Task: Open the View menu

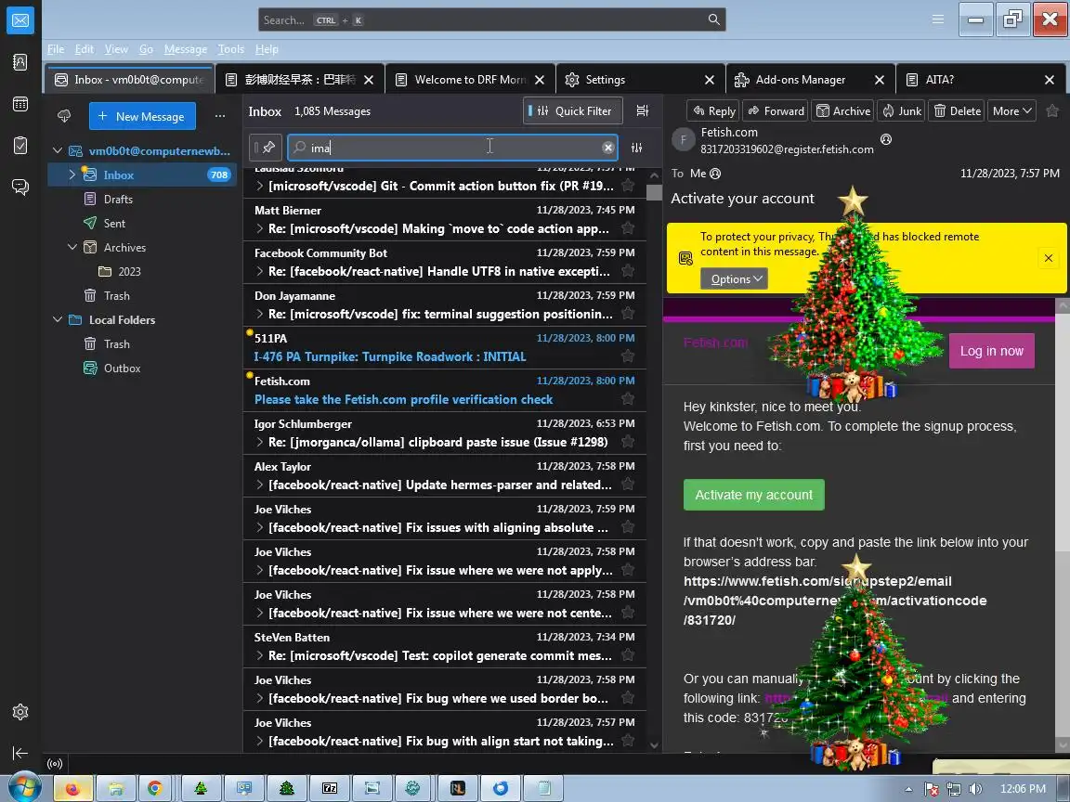Action: click(x=116, y=49)
